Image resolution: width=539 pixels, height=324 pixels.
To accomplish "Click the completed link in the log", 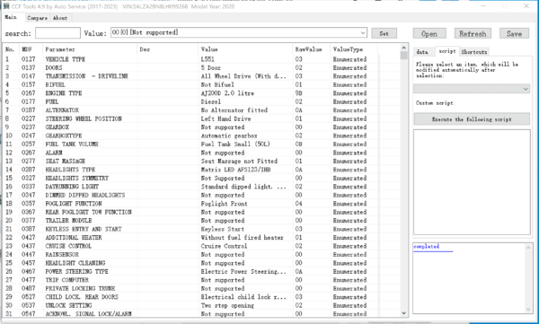I will 426,246.
